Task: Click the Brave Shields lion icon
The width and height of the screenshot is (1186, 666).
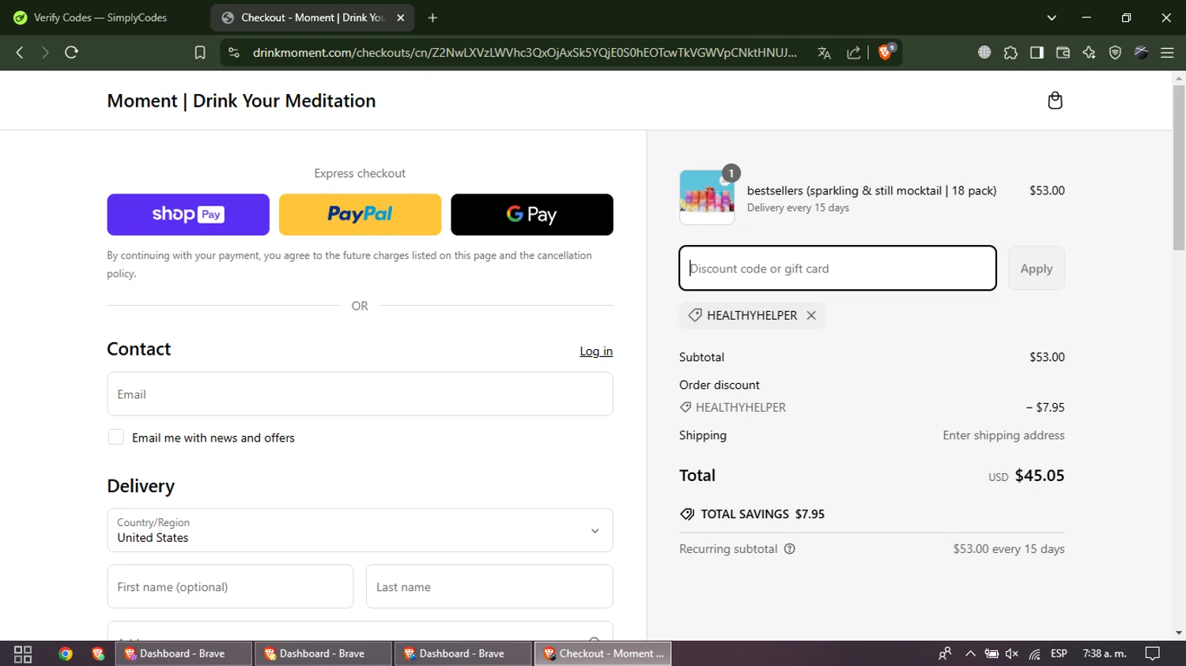Action: [x=886, y=52]
